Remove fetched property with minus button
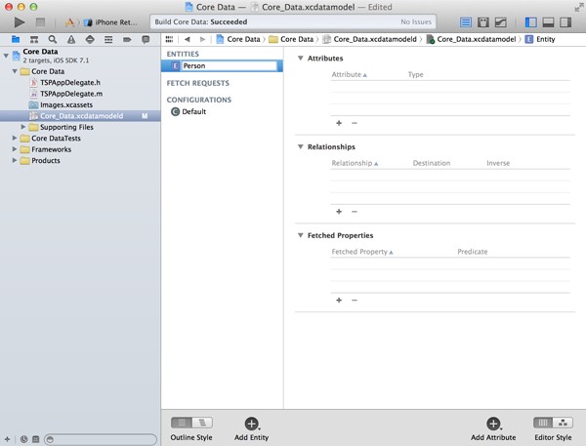586x446 pixels. pos(355,300)
